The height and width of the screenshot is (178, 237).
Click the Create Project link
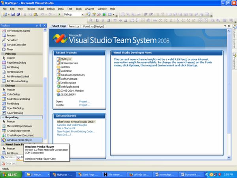coord(85,105)
